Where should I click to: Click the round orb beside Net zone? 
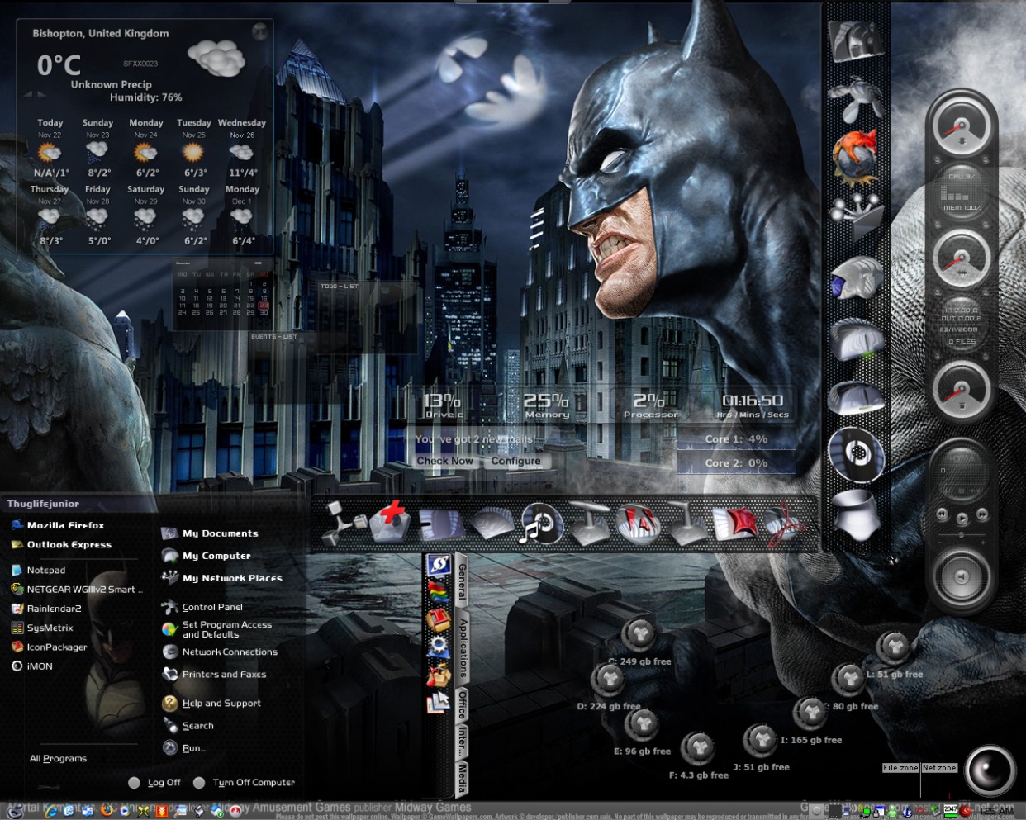[x=990, y=770]
